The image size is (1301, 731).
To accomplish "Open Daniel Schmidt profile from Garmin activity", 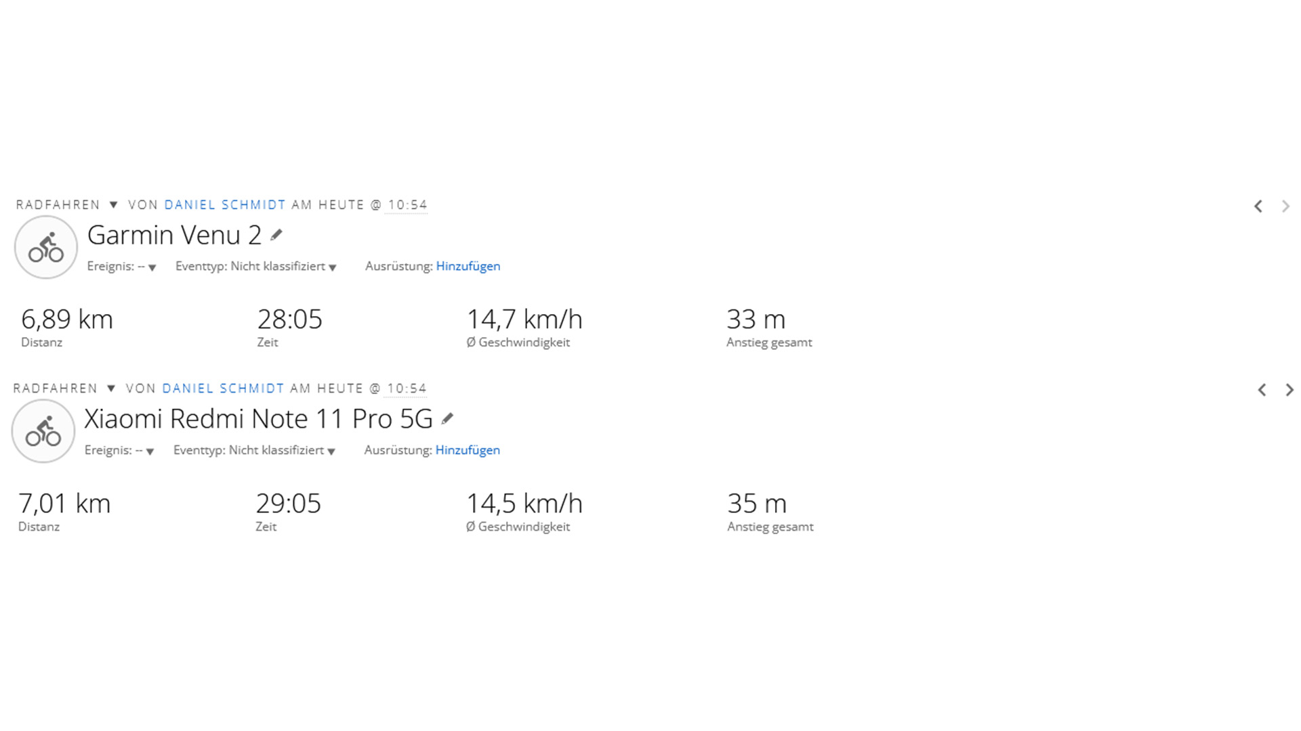I will (x=225, y=204).
